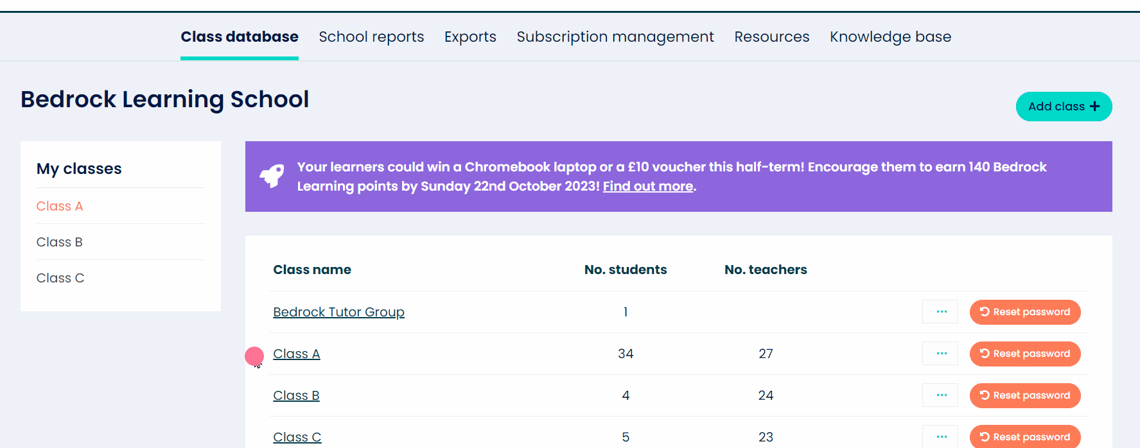Open more options for Bedrock Tutor Group
The image size is (1140, 448).
[x=942, y=312]
